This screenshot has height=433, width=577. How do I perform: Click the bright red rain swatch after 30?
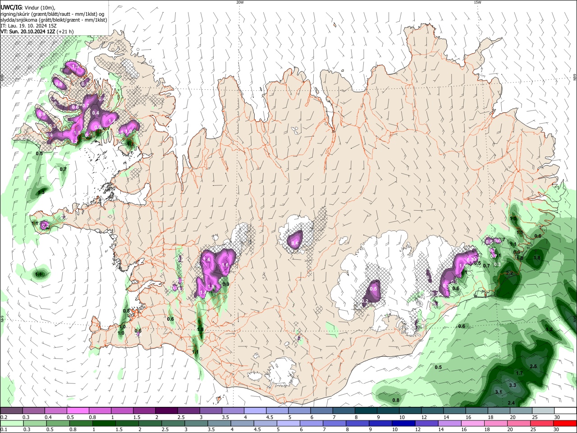click(565, 423)
